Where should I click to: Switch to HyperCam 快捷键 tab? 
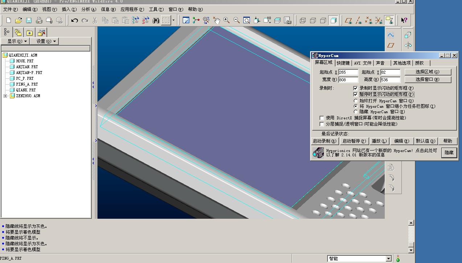[343, 63]
